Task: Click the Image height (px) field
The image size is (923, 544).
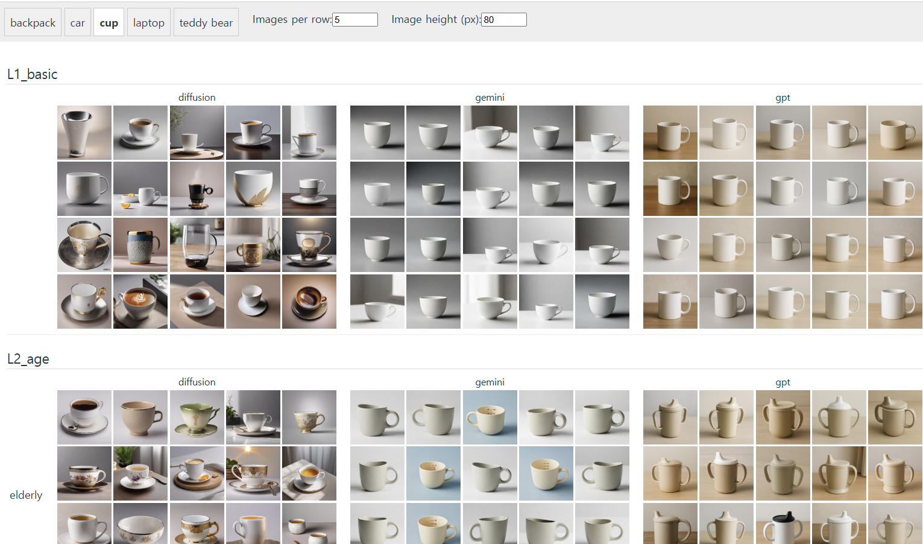Action: pos(504,20)
